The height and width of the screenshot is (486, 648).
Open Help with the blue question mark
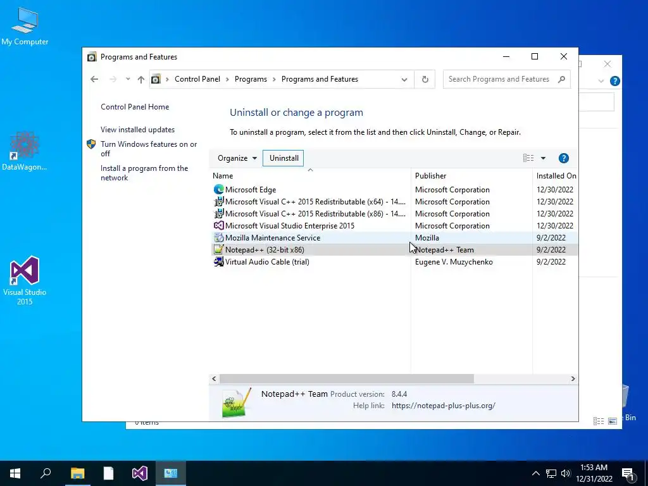(563, 158)
